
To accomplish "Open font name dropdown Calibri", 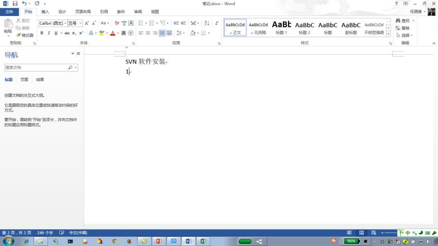I will click(x=65, y=23).
